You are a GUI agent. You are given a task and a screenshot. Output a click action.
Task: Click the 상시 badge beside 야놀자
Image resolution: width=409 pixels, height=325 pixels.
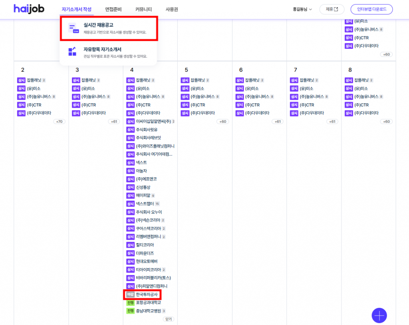pos(131,171)
